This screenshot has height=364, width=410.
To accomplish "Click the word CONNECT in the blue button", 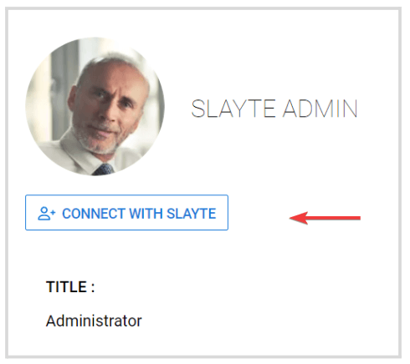I will pyautogui.click(x=94, y=214).
